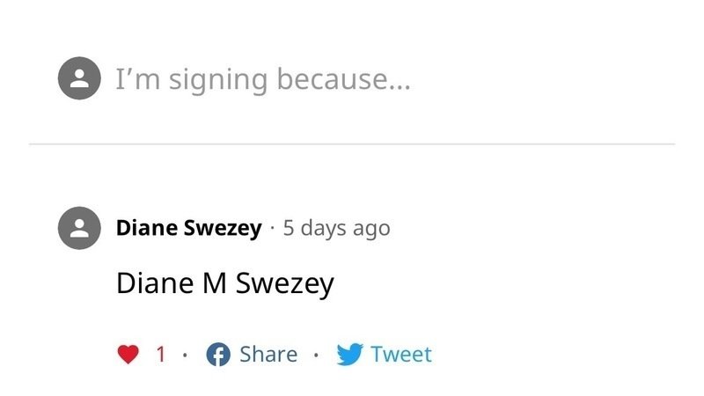This screenshot has height=396, width=704.
Task: Click the dot separator after the like count
Action: coord(185,356)
